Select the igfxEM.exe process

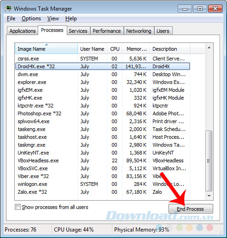pyautogui.click(x=103, y=90)
